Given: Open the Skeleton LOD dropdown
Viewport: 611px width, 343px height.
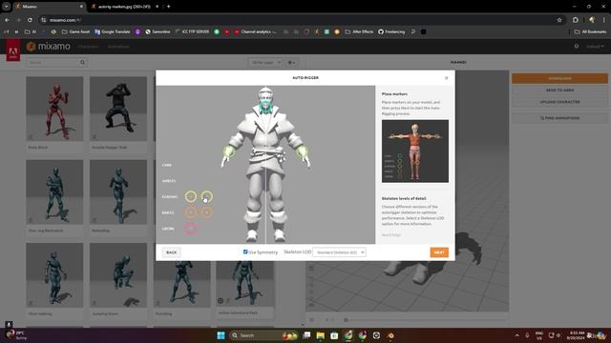Looking at the screenshot, I should click(339, 252).
